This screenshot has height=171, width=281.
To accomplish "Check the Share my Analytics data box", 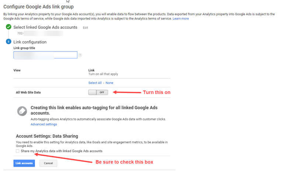I will click(18, 151).
